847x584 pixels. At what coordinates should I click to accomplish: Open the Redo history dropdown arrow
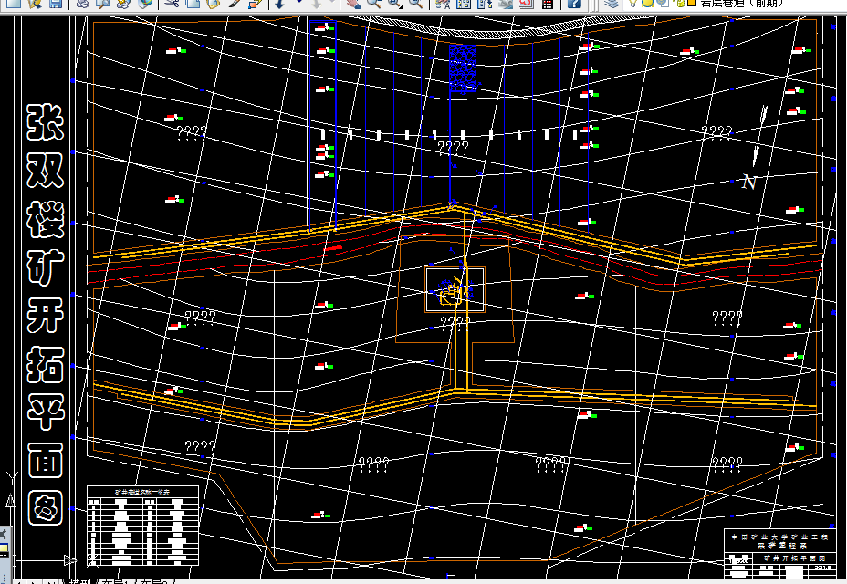click(334, 3)
